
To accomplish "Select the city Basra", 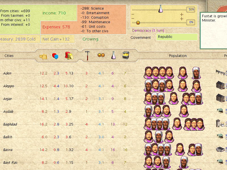I will [8, 150].
